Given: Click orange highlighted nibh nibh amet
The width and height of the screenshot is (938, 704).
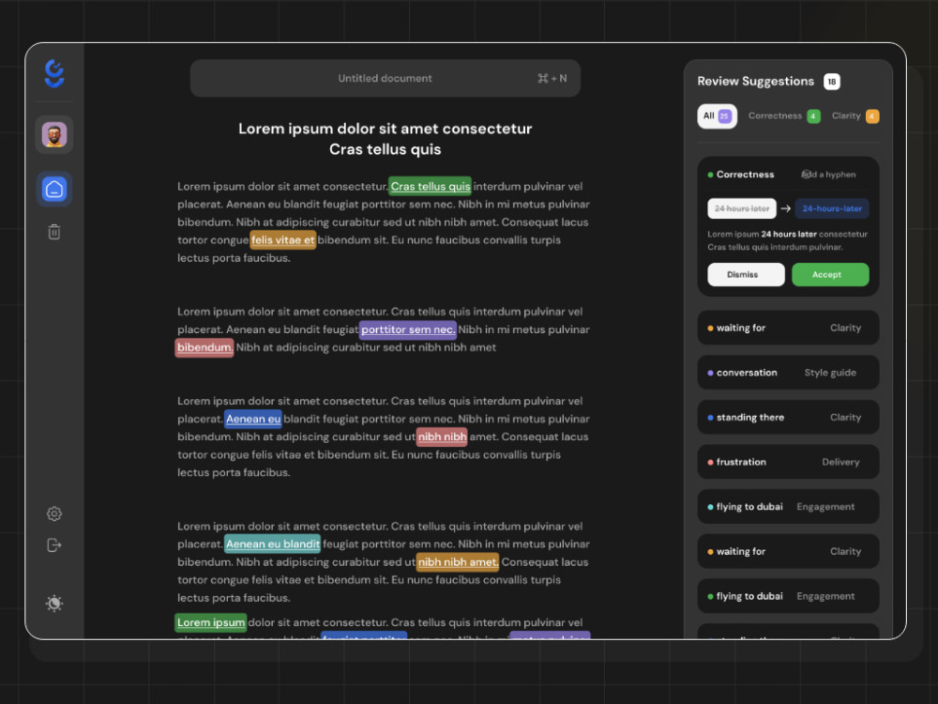Looking at the screenshot, I should (x=458, y=562).
